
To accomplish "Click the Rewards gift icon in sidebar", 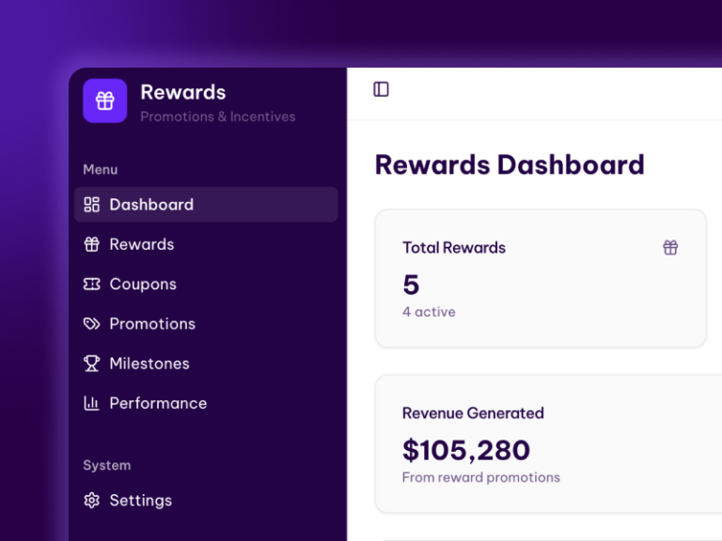I will (x=91, y=244).
